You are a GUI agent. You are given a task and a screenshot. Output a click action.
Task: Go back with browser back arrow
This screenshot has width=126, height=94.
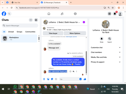point(3,8)
